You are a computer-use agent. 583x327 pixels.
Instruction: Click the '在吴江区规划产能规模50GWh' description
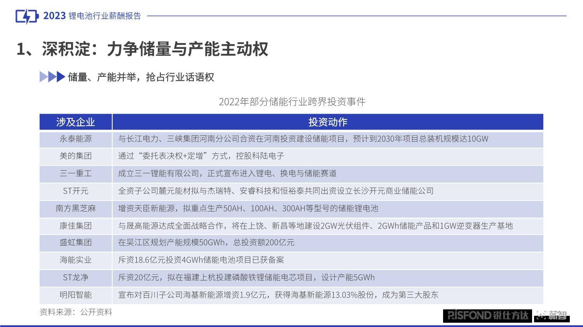click(x=206, y=242)
